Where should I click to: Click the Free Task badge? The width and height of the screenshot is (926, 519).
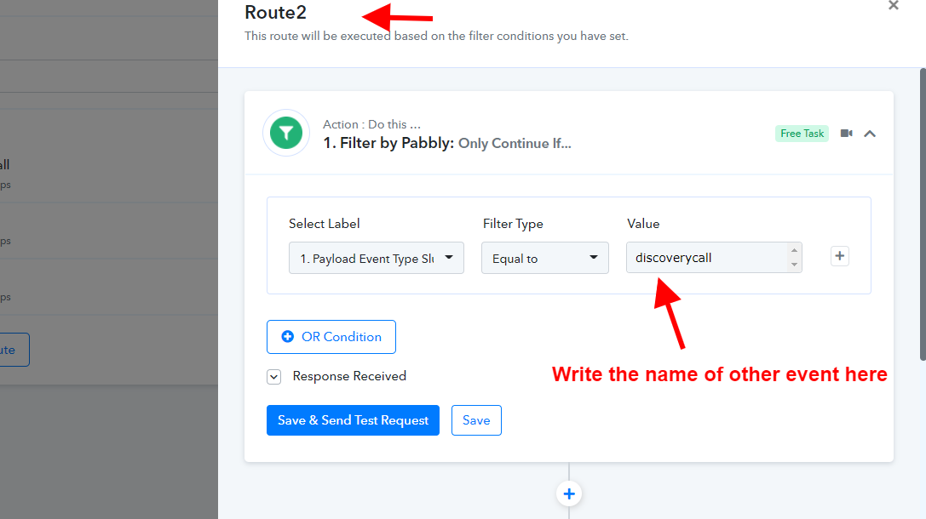[802, 134]
